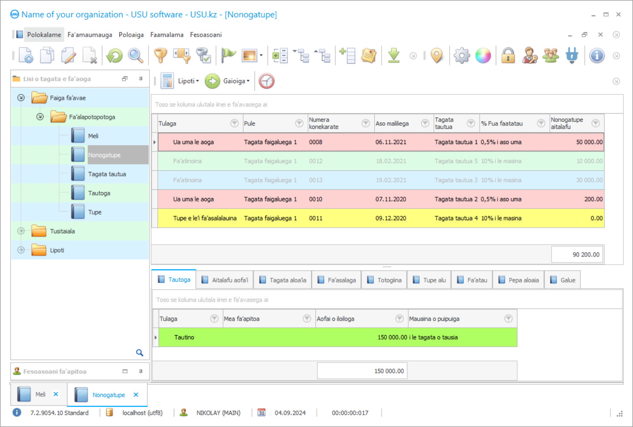This screenshot has width=633, height=427.
Task: Select the Tagata tautua tree item
Action: [107, 174]
